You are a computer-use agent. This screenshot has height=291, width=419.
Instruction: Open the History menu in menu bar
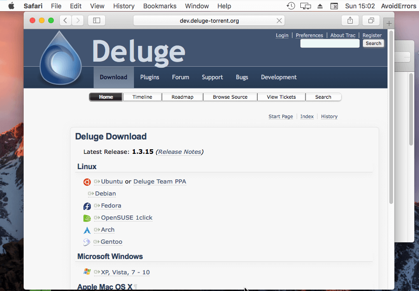[x=124, y=6]
